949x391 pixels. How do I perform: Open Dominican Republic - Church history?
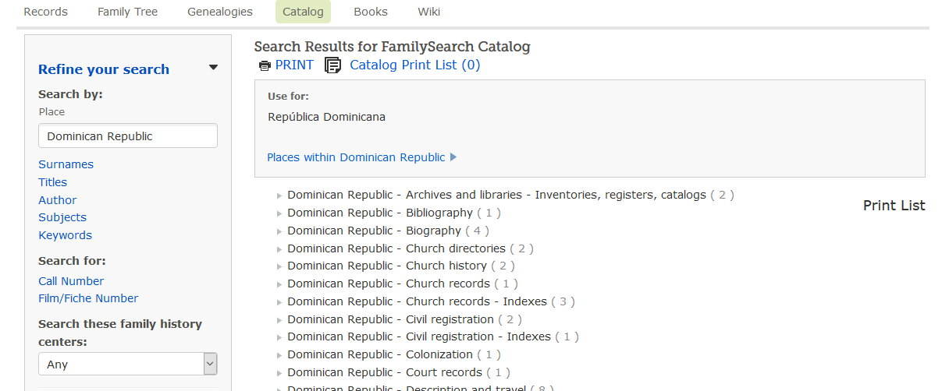pos(387,266)
